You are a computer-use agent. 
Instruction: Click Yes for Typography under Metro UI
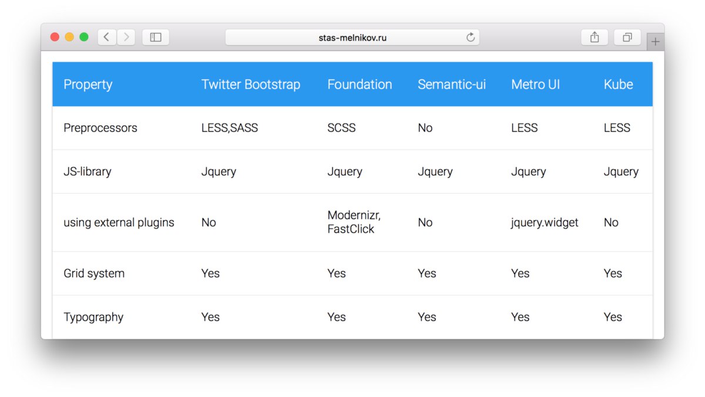pyautogui.click(x=520, y=317)
